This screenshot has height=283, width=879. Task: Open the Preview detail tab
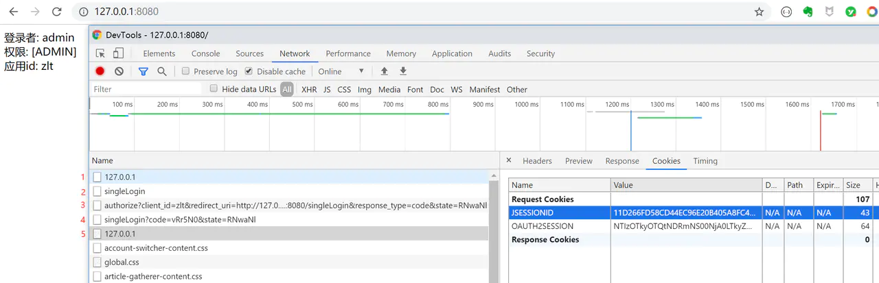tap(579, 161)
